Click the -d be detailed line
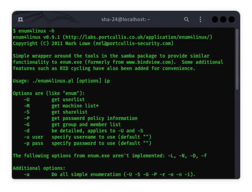252x192 pixels. pos(83,131)
